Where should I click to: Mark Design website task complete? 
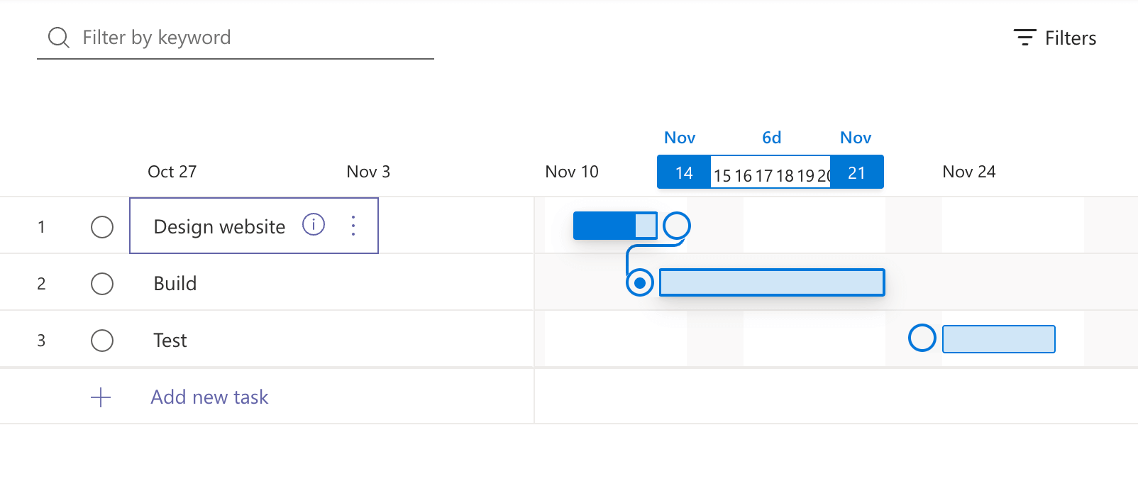pos(102,227)
